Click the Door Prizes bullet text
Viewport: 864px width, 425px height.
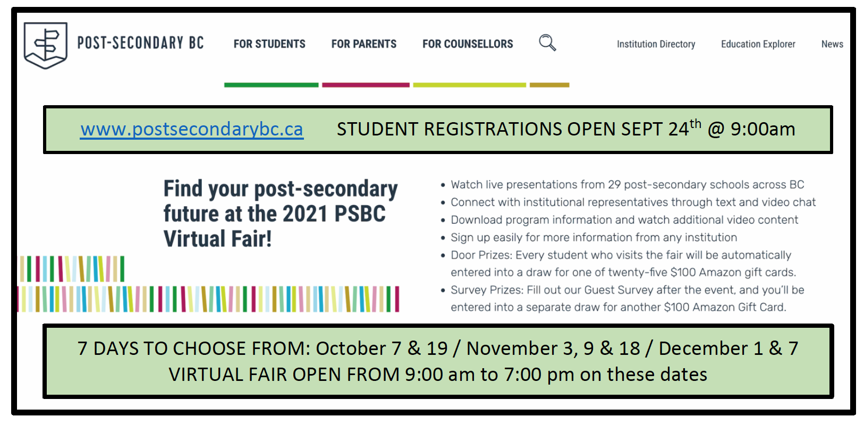coord(621,263)
